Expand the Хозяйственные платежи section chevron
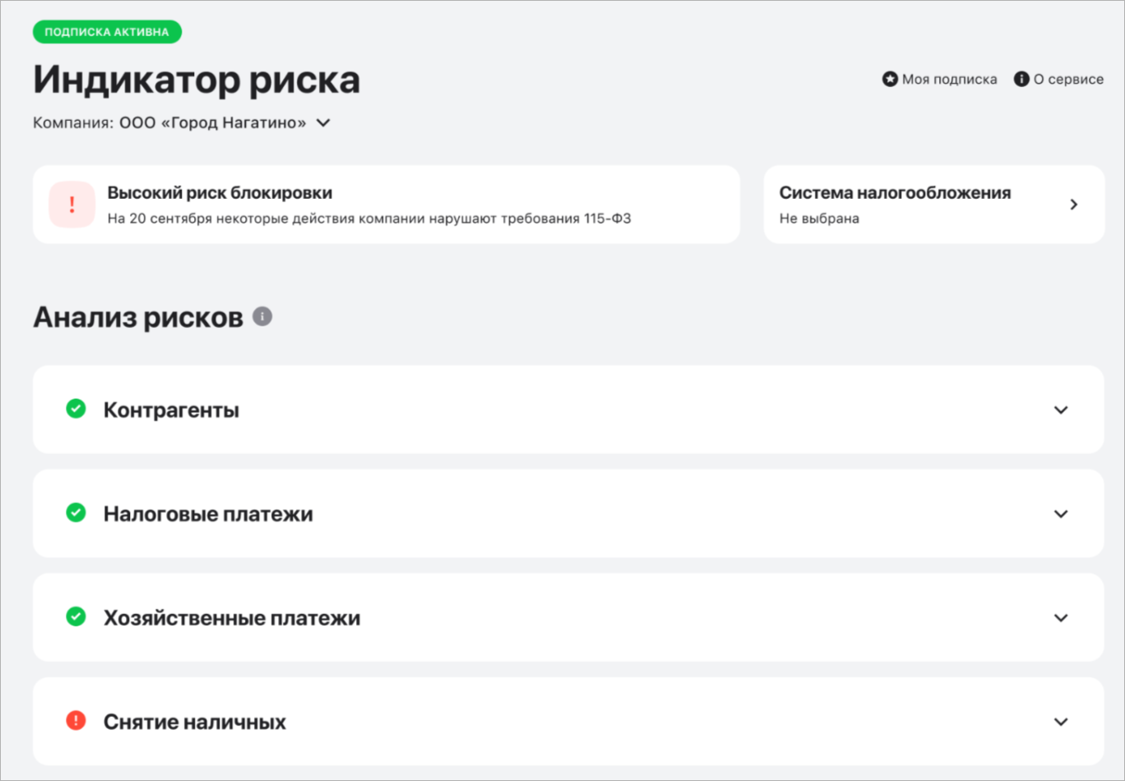 [1061, 617]
